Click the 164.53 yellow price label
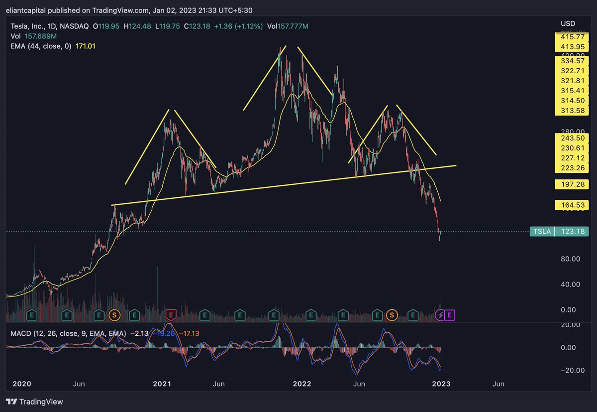The height and width of the screenshot is (412, 597). click(572, 205)
